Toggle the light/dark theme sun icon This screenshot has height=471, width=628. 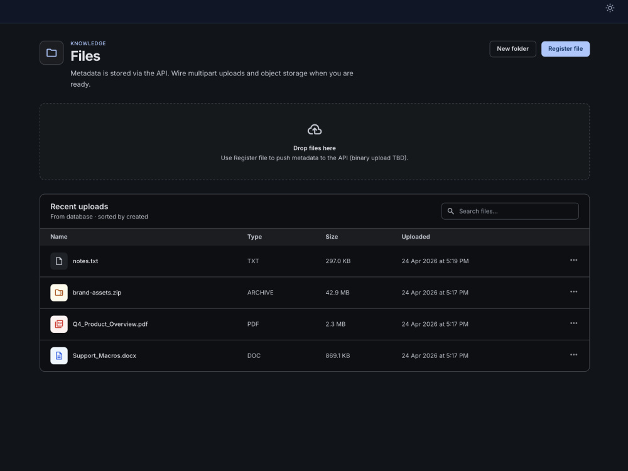(610, 8)
